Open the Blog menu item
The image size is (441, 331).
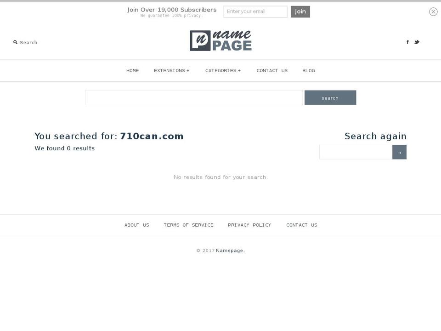[309, 71]
